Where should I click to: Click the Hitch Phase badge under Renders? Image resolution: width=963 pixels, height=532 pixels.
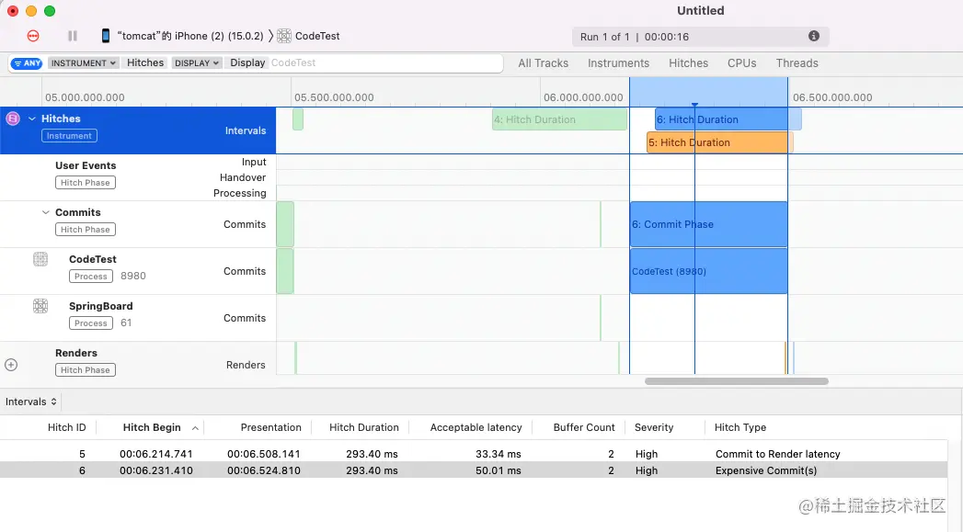click(x=86, y=370)
